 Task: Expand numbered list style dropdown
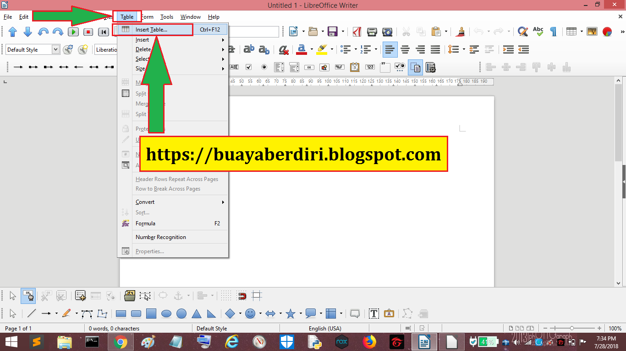coord(376,49)
